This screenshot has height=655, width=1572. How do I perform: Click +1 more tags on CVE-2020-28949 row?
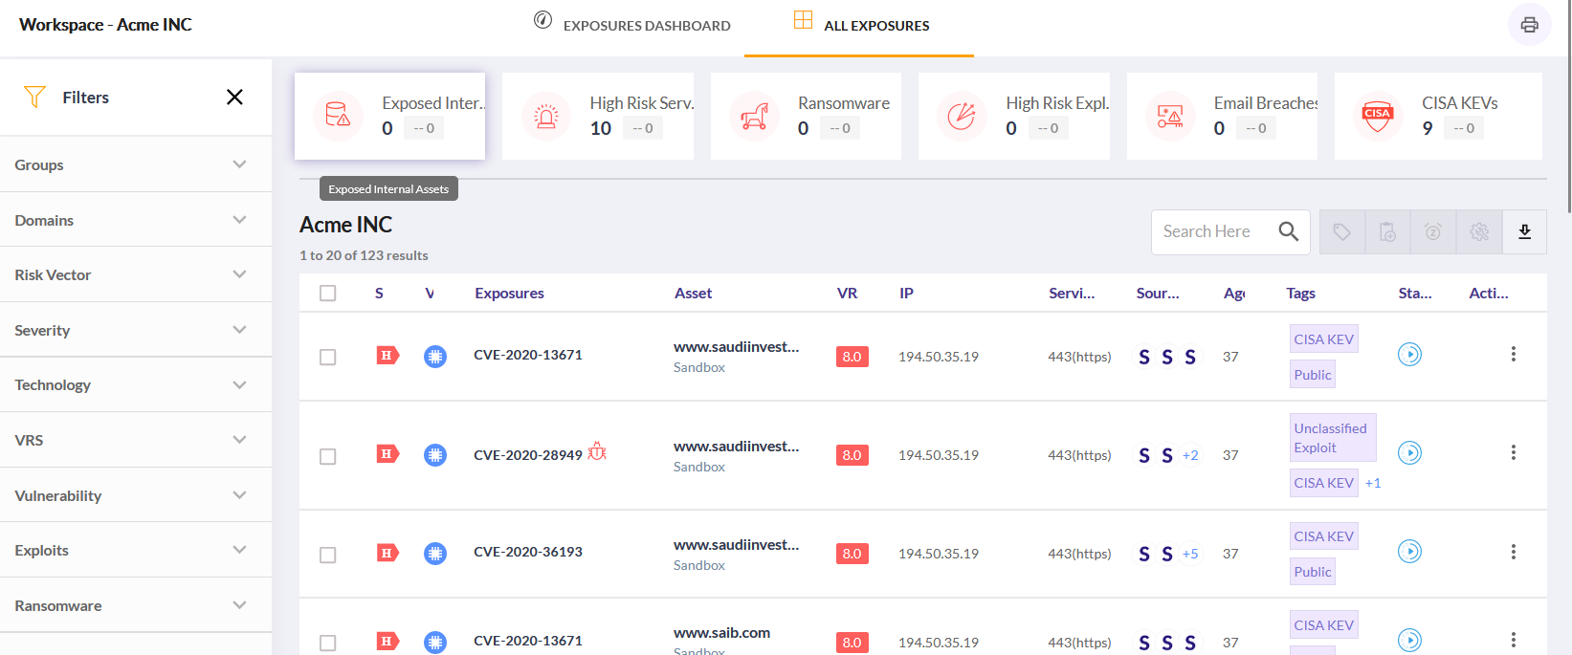[x=1373, y=483]
